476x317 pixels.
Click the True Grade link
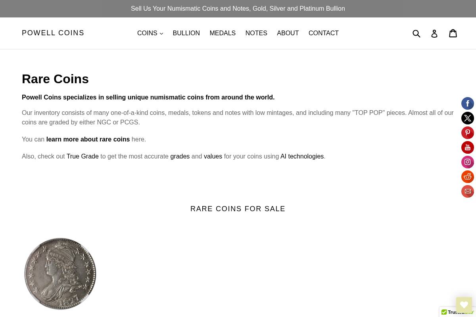(x=83, y=156)
